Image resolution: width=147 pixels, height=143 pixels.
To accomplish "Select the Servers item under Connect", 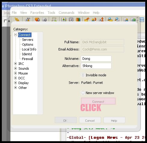I will click(28, 40).
